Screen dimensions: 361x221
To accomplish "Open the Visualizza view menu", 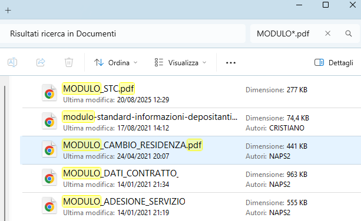I will (180, 63).
